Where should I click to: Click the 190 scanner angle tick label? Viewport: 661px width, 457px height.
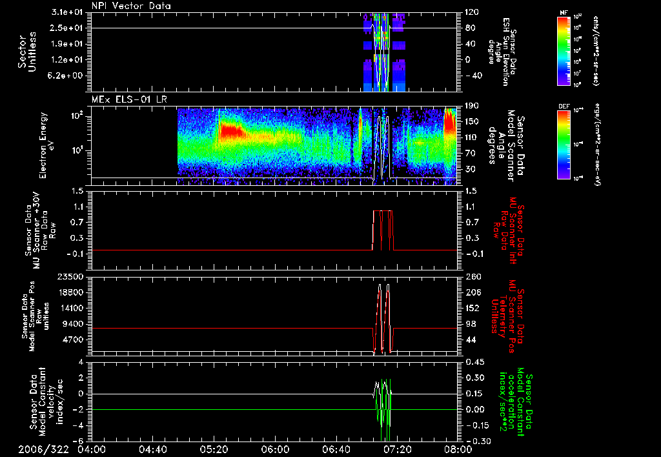(x=472, y=106)
